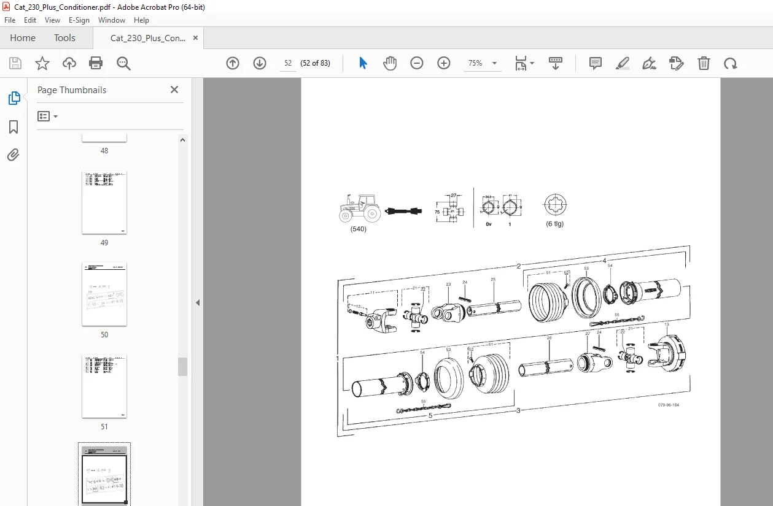Select the highlighted page 52 thumbnail
This screenshot has height=506, width=773.
[104, 476]
